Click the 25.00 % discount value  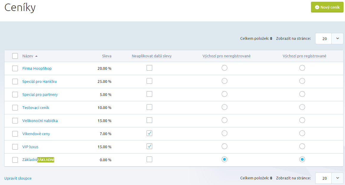point(104,82)
